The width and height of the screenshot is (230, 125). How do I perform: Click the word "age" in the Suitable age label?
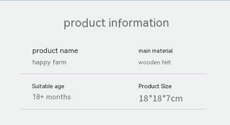tap(59, 87)
